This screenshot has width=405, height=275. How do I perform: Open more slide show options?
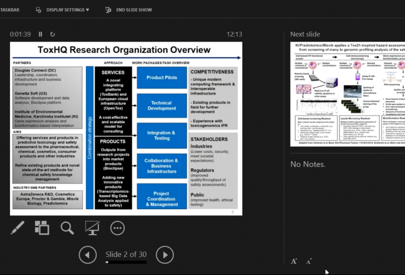pyautogui.click(x=117, y=228)
